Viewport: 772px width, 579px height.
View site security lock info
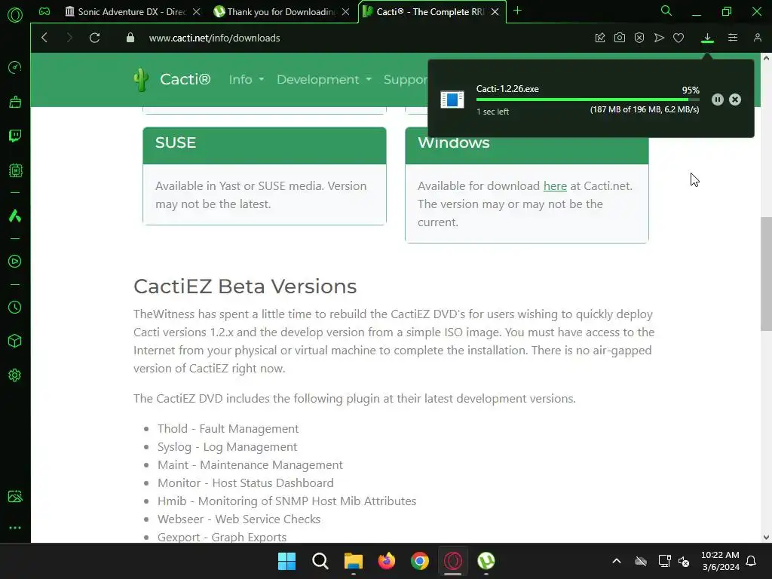pyautogui.click(x=130, y=38)
